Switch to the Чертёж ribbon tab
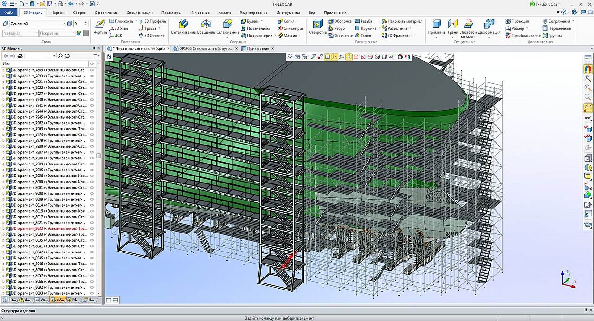 (x=58, y=13)
